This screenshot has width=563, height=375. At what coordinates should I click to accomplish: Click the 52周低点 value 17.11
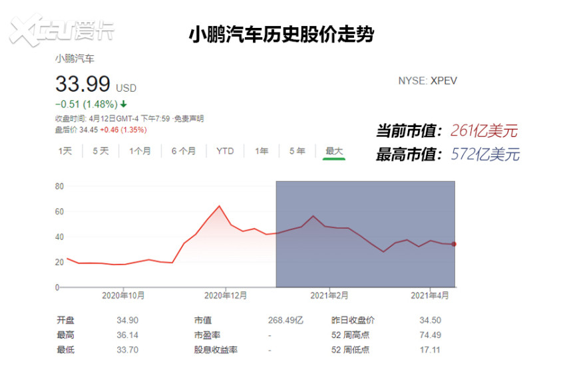tap(430, 350)
